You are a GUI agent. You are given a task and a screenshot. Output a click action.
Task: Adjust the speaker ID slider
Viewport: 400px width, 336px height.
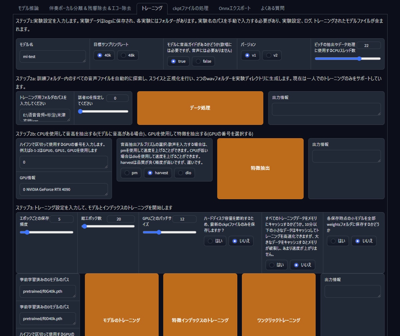[x=103, y=112]
